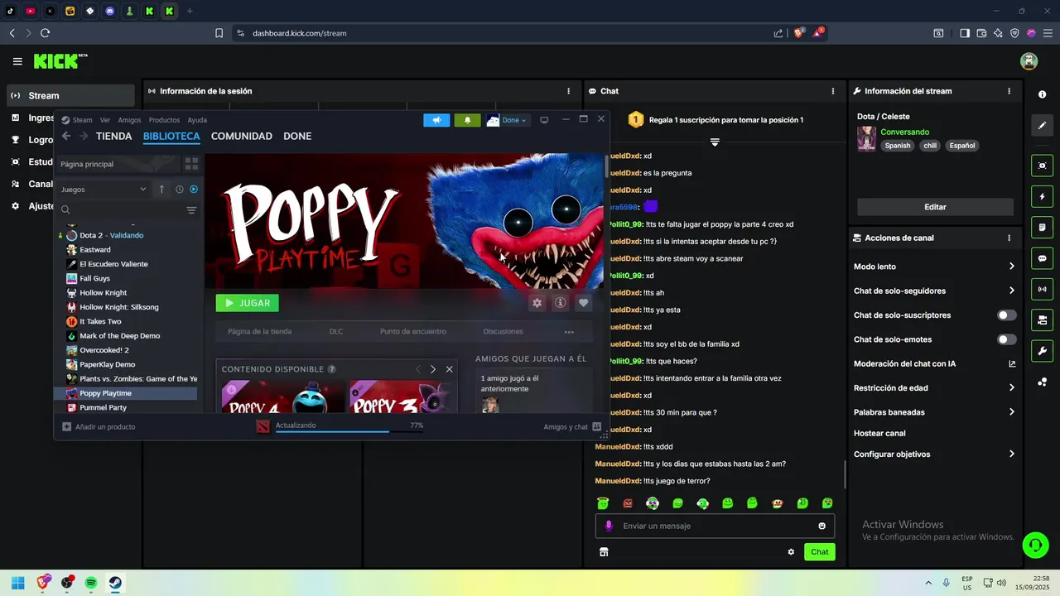Open Moderación del chat con IA link

(x=934, y=363)
